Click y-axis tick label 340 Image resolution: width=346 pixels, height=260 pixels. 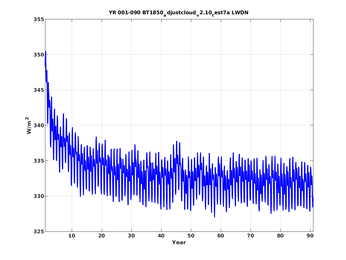pyautogui.click(x=39, y=125)
